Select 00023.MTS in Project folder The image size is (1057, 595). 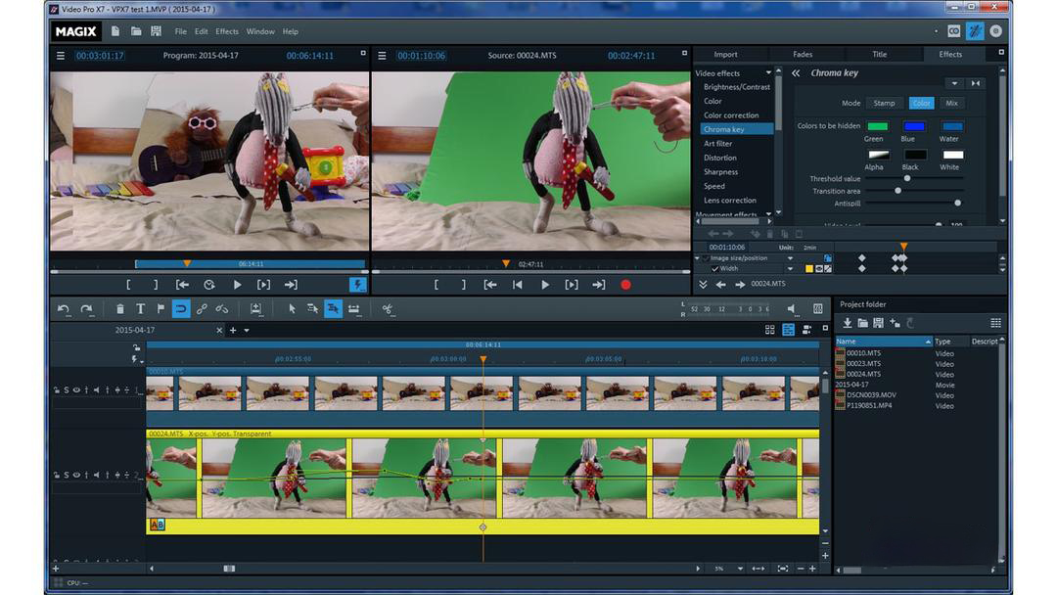(863, 363)
